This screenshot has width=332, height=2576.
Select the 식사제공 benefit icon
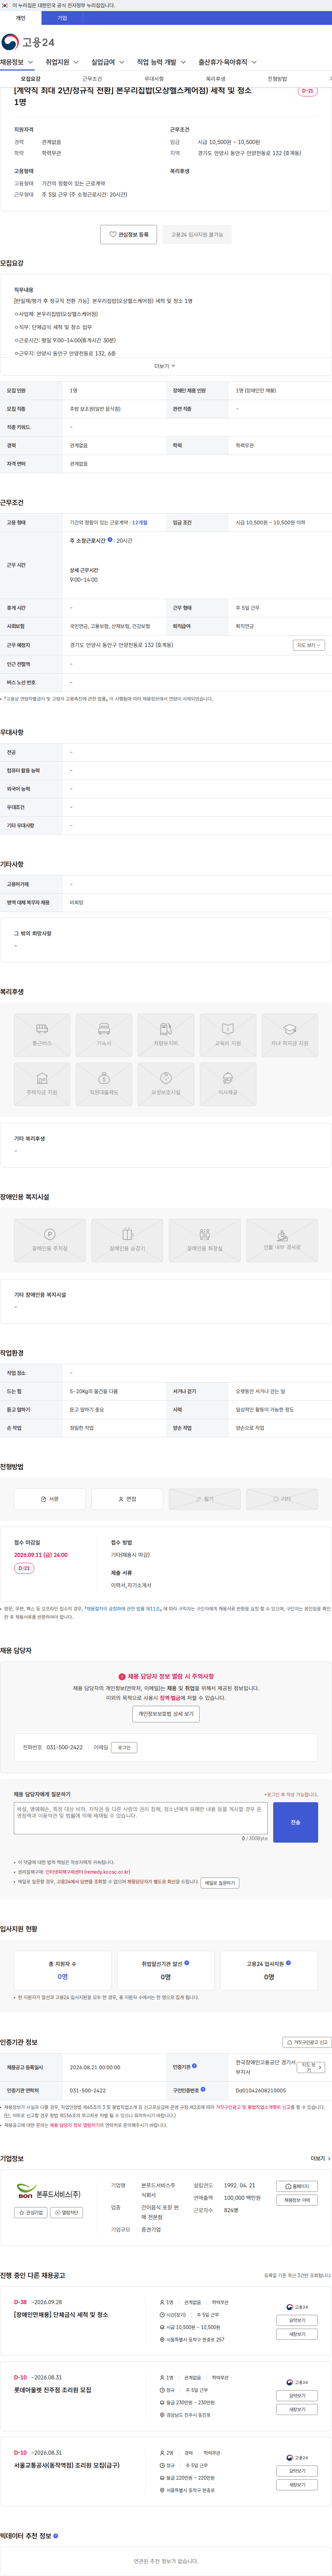[228, 1084]
